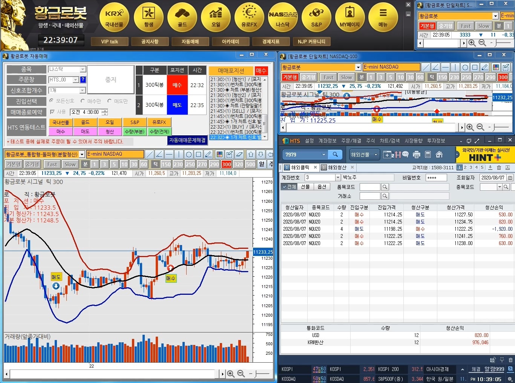This screenshot has width=515, height=383.
Task: Select angle line tool in main chart toolbar
Action: pyautogui.click(x=159, y=154)
